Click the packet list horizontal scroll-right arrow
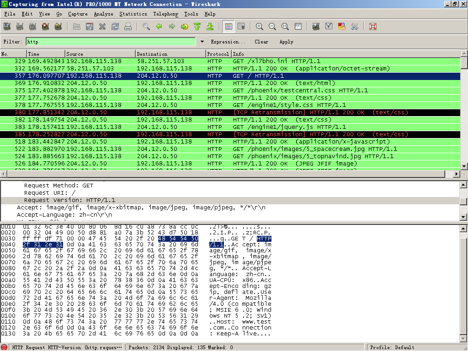Image resolution: width=468 pixels, height=351 pixels. click(x=457, y=174)
